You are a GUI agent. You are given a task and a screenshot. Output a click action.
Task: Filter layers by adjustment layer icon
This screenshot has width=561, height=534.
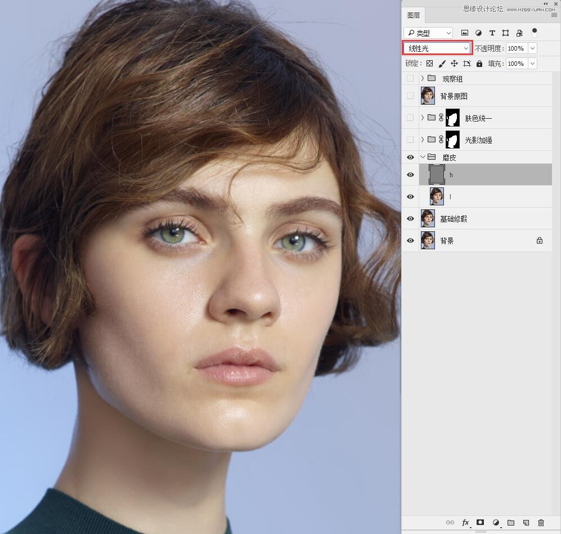tap(478, 33)
